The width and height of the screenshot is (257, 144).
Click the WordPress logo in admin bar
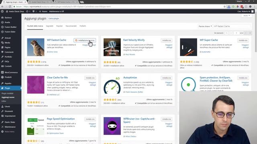coord(2,12)
